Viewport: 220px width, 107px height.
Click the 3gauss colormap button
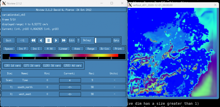9,49
